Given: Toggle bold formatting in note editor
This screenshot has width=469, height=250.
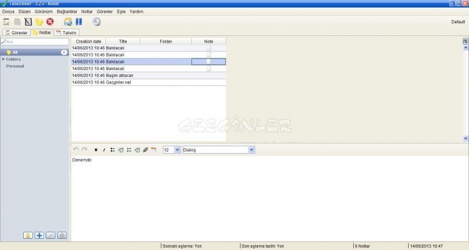Looking at the screenshot, I should [x=96, y=149].
